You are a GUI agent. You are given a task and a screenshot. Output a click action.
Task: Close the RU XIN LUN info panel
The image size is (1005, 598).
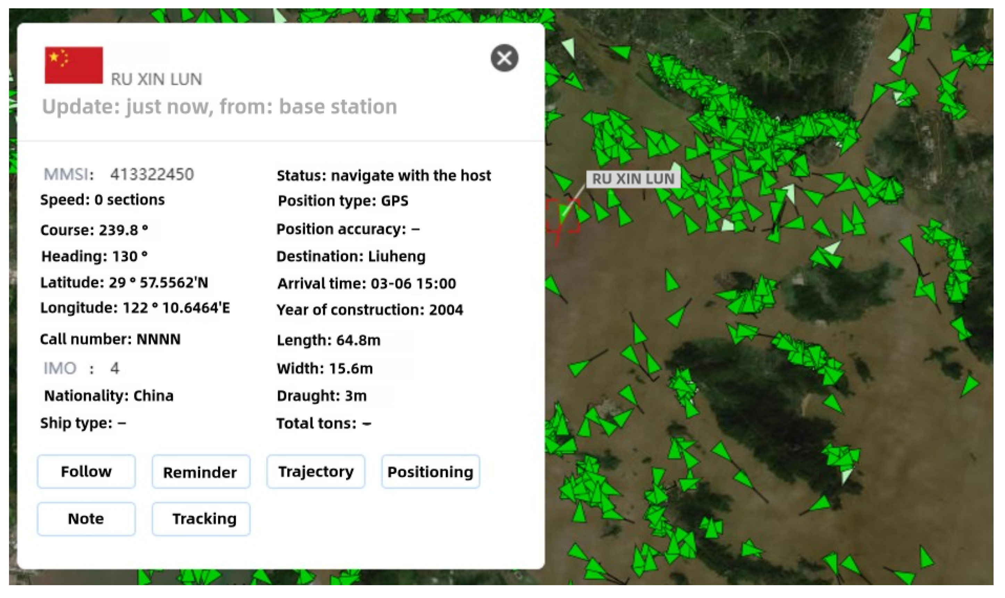tap(504, 58)
